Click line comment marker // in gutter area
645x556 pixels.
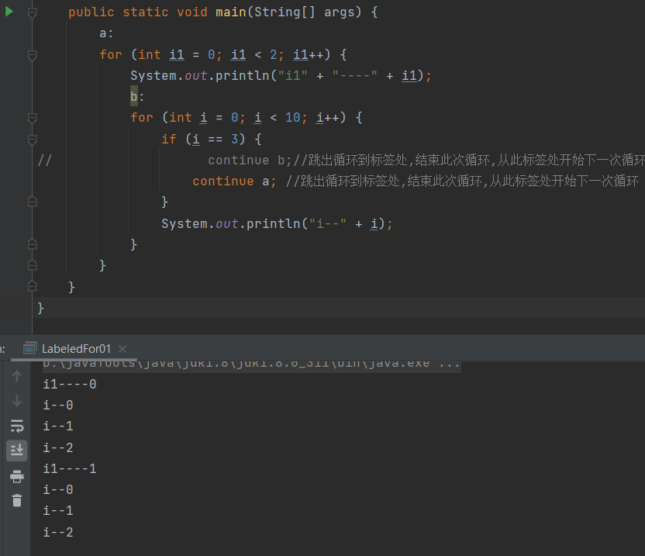click(x=44, y=160)
